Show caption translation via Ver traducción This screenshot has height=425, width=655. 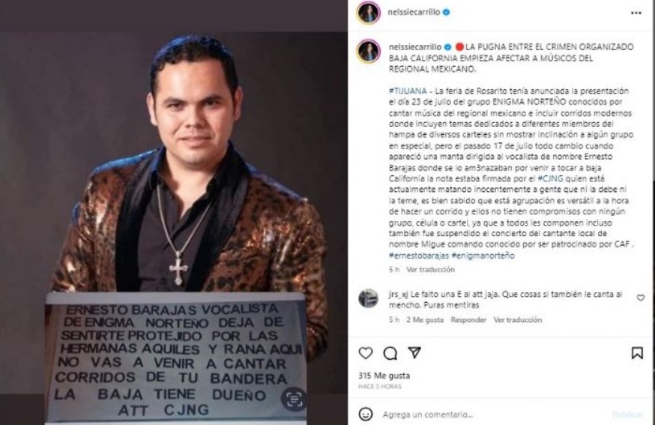pos(430,270)
